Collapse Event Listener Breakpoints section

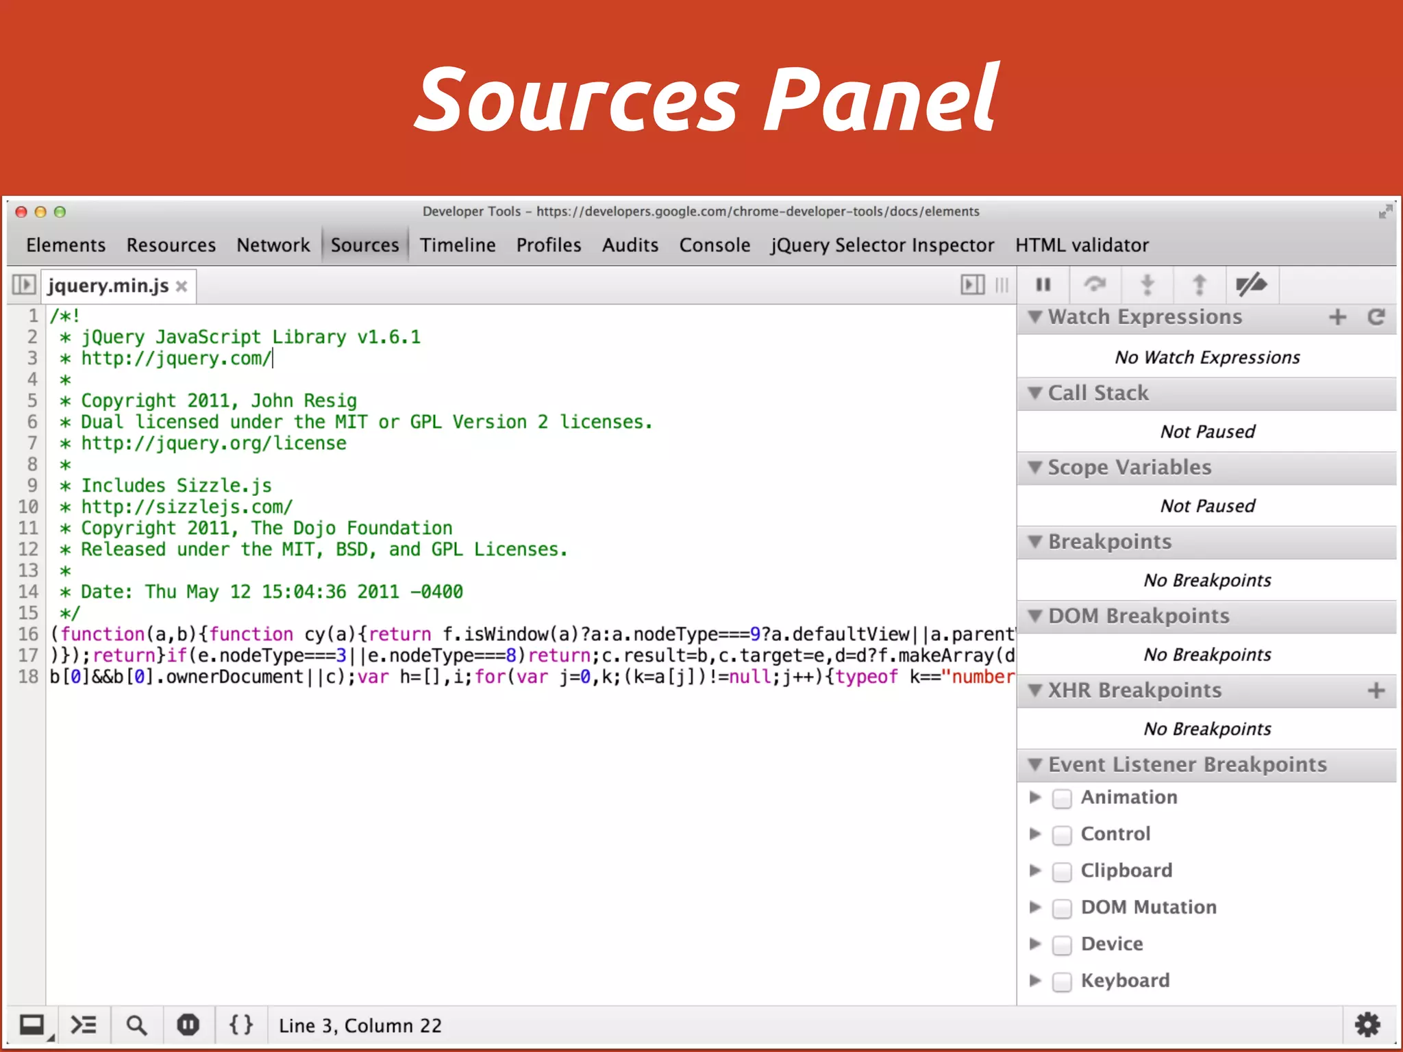[1036, 764]
